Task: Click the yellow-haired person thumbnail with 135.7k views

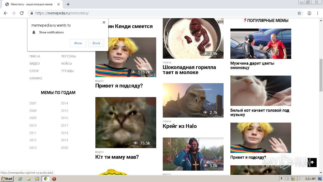Action: [x=126, y=57]
